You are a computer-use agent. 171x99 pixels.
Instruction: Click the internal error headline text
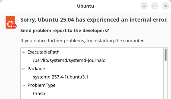coord(94,20)
